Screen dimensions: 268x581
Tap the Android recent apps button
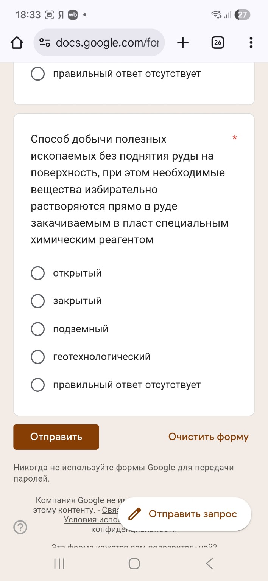coord(59,564)
